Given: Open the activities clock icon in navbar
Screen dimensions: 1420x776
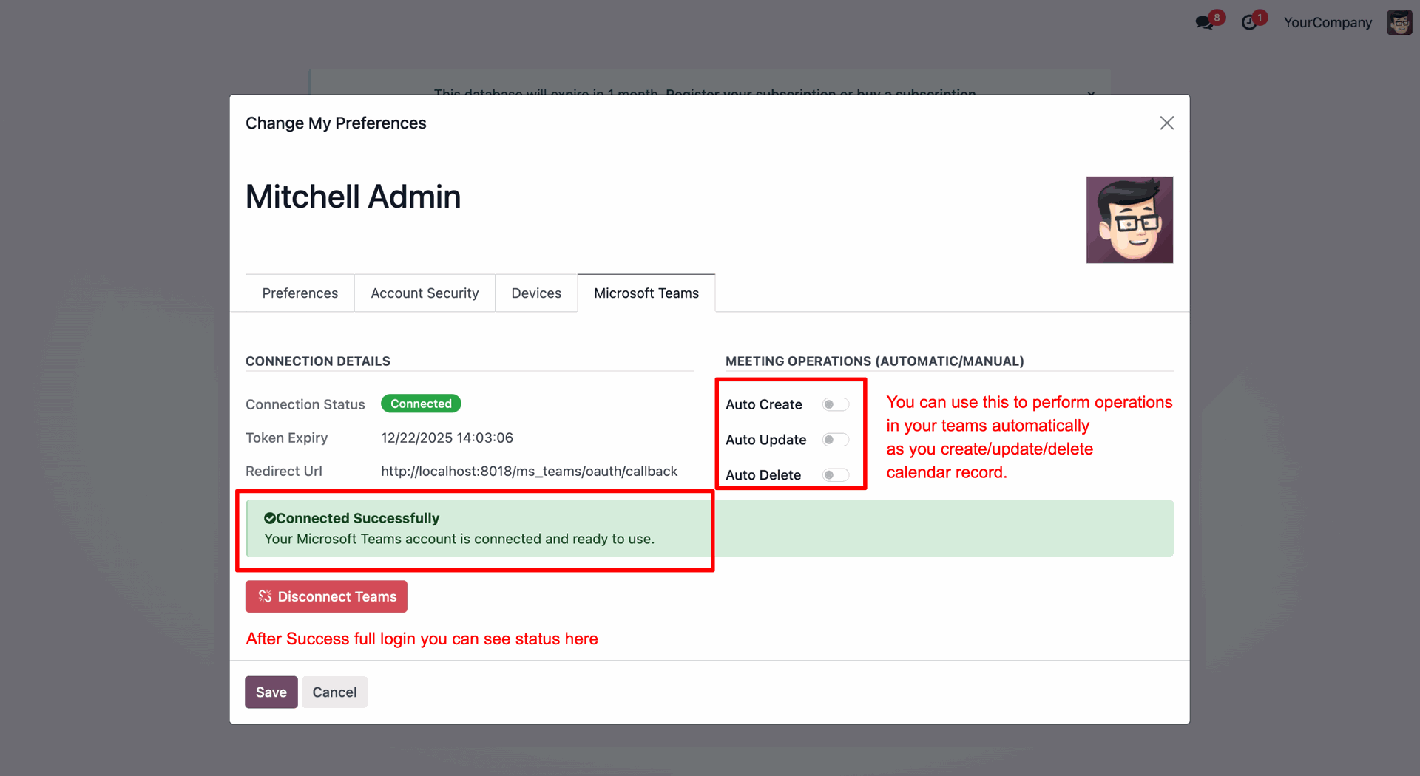Looking at the screenshot, I should click(1249, 22).
